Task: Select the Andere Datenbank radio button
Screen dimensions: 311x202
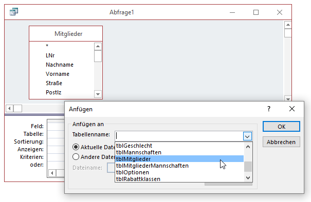Action: 76,157
